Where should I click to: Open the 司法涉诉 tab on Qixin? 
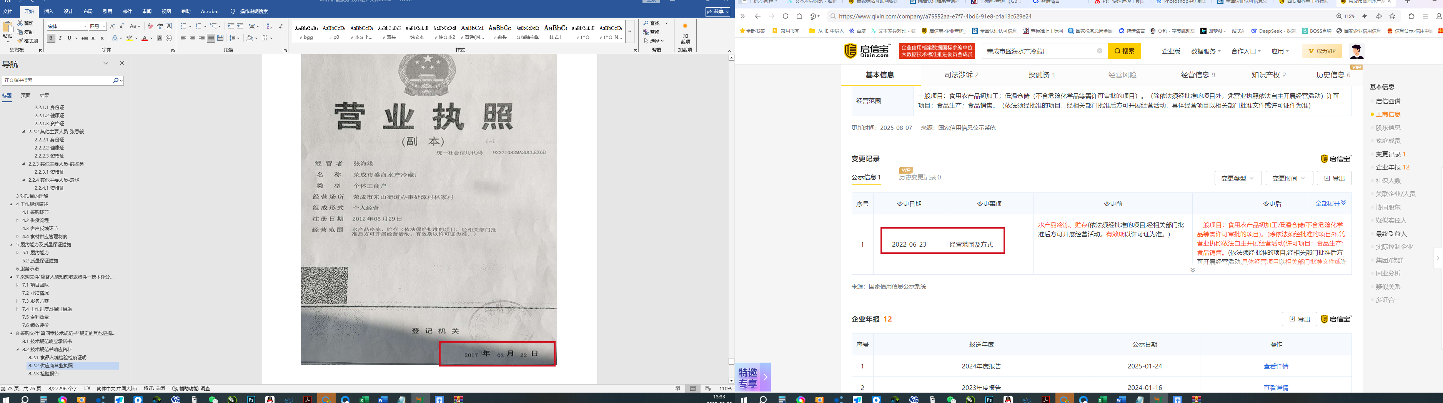(961, 75)
